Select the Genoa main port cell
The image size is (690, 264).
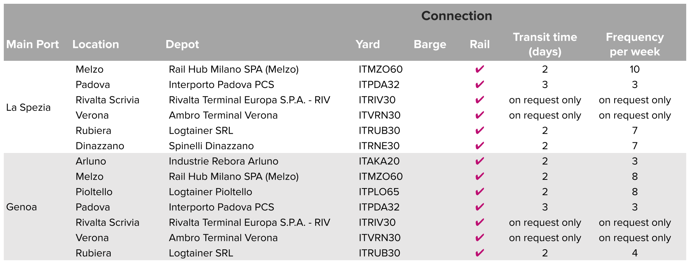[x=22, y=207]
